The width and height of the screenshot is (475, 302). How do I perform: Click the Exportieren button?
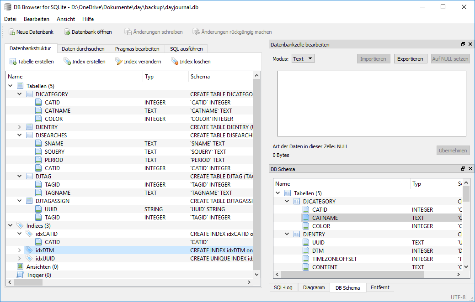(x=410, y=59)
